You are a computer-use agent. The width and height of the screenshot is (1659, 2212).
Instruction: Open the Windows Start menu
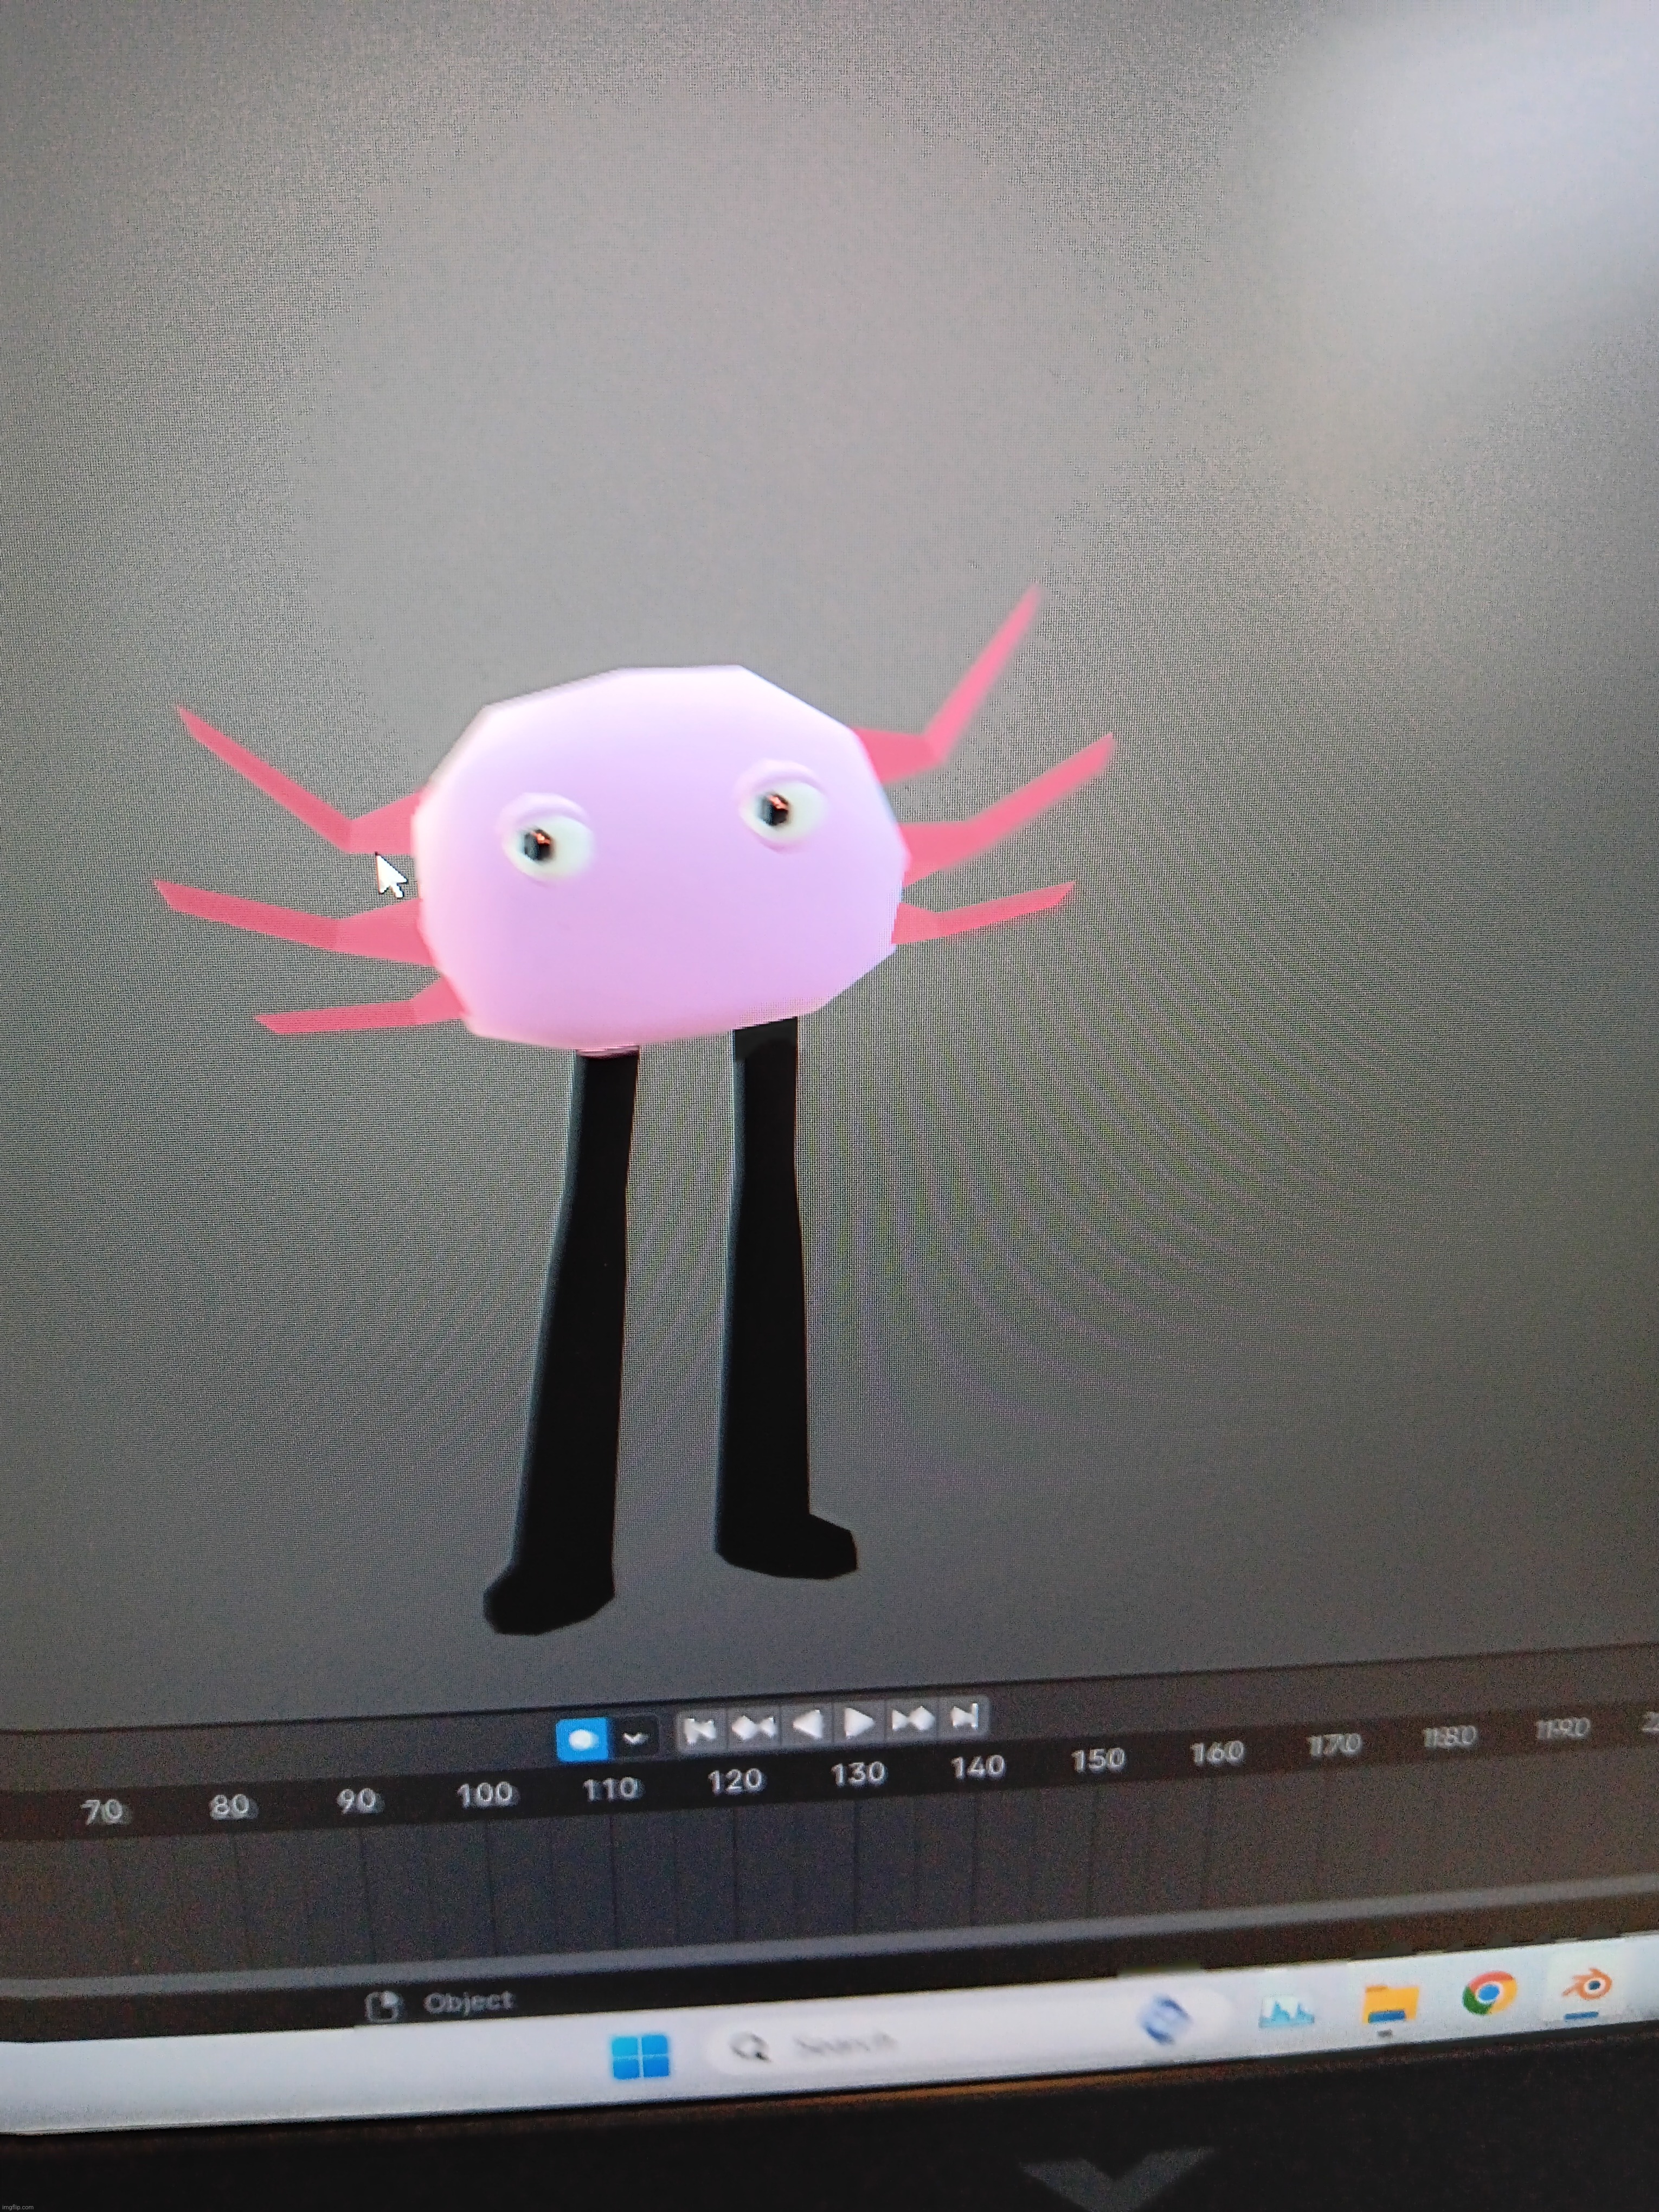639,2057
